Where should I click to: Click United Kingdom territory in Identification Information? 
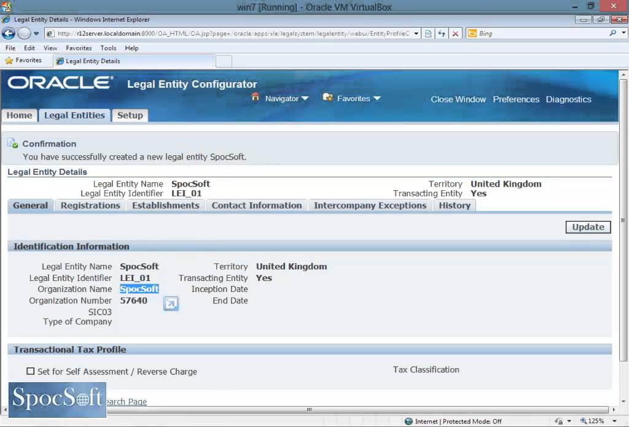coord(292,267)
